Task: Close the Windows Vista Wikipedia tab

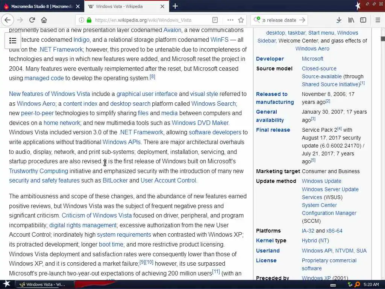Action: coord(162,6)
